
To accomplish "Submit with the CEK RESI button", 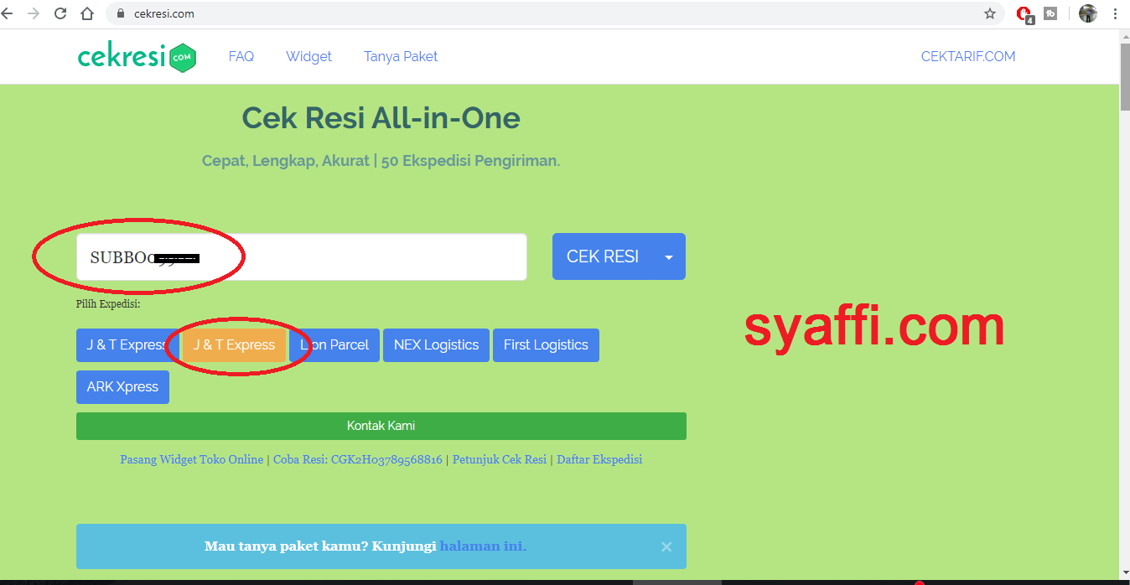I will pyautogui.click(x=603, y=256).
